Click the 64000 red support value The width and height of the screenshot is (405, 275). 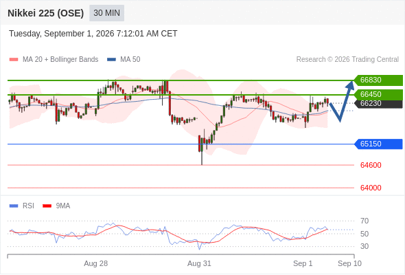point(371,188)
